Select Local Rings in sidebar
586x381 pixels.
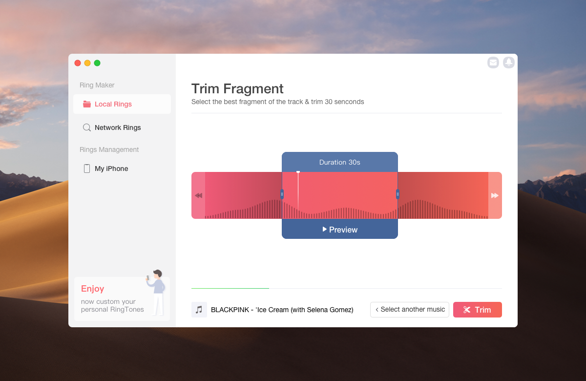pyautogui.click(x=122, y=104)
